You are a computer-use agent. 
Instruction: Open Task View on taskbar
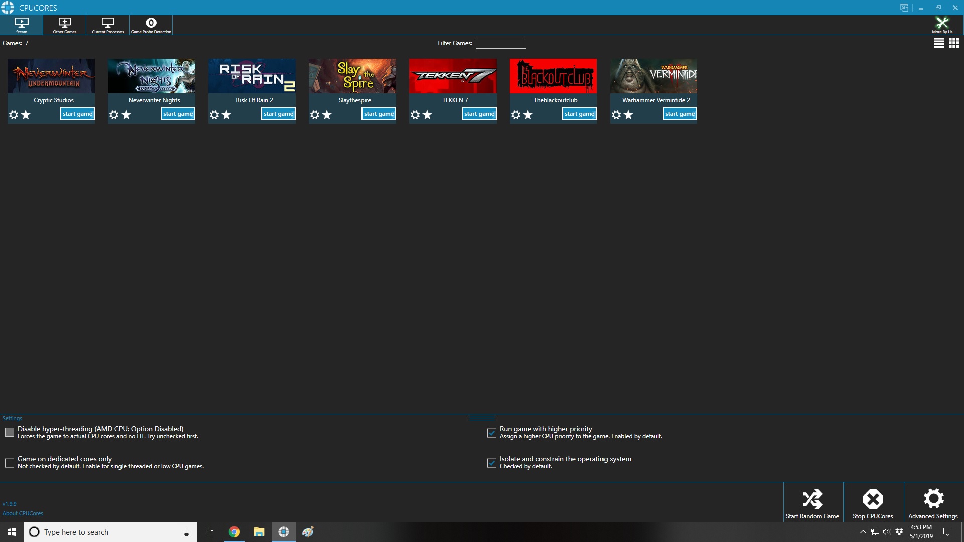(209, 532)
